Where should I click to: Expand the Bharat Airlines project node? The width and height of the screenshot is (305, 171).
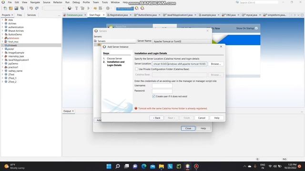point(2,30)
